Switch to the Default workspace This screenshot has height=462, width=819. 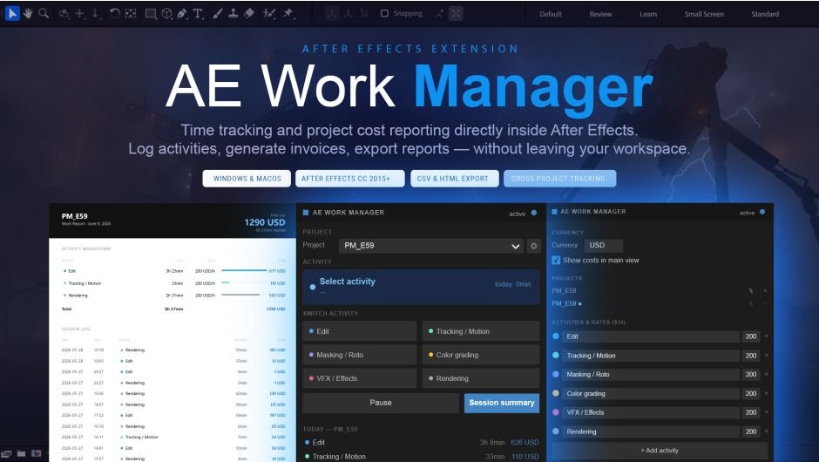click(551, 14)
